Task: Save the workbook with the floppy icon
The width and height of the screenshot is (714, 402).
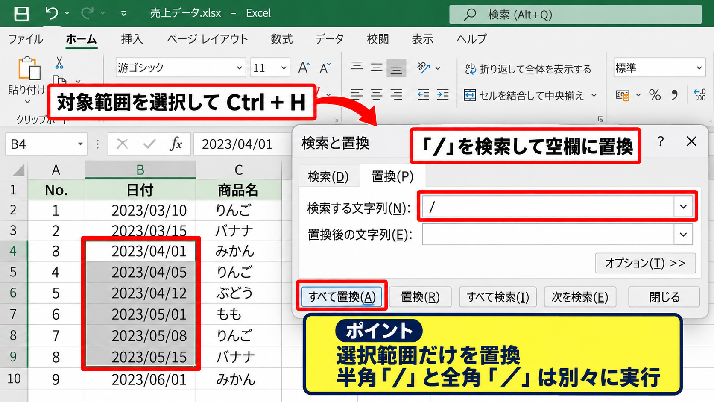Action: pyautogui.click(x=21, y=14)
